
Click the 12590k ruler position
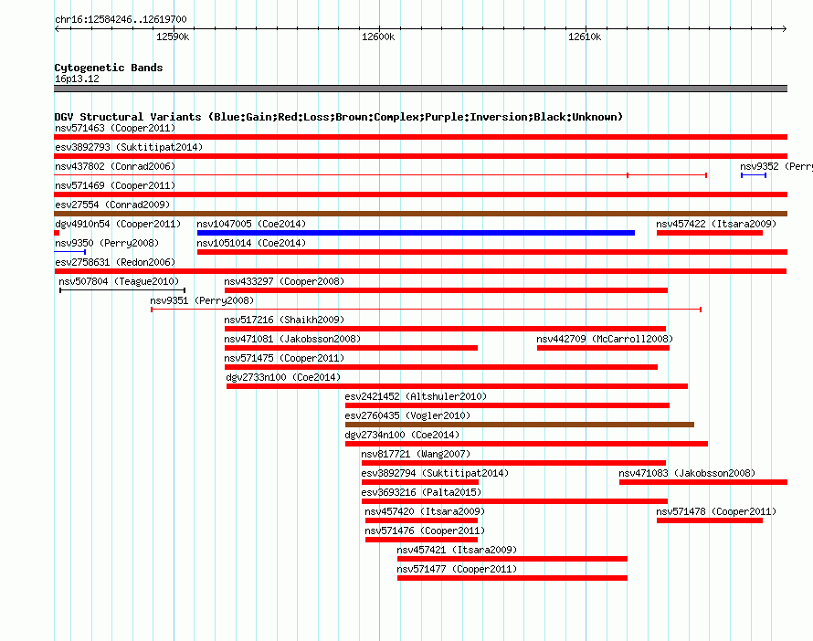[x=173, y=37]
